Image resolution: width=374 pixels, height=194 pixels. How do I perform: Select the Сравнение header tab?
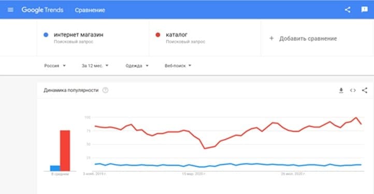tap(90, 10)
